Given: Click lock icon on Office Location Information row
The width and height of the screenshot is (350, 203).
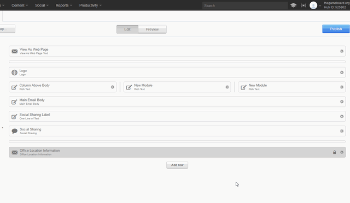Looking at the screenshot, I should coord(334,152).
